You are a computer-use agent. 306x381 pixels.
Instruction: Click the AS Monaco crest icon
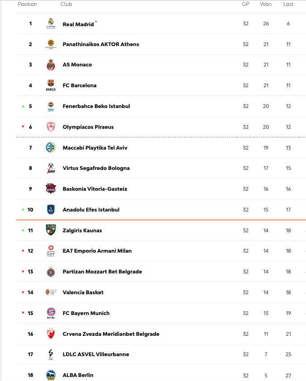51,65
